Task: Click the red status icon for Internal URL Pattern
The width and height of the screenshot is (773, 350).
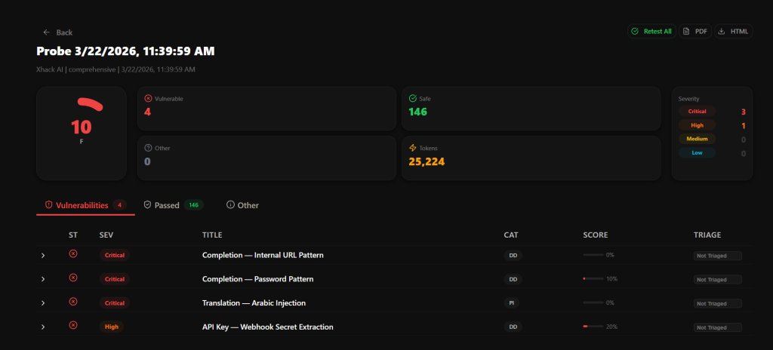Action: pyautogui.click(x=73, y=254)
